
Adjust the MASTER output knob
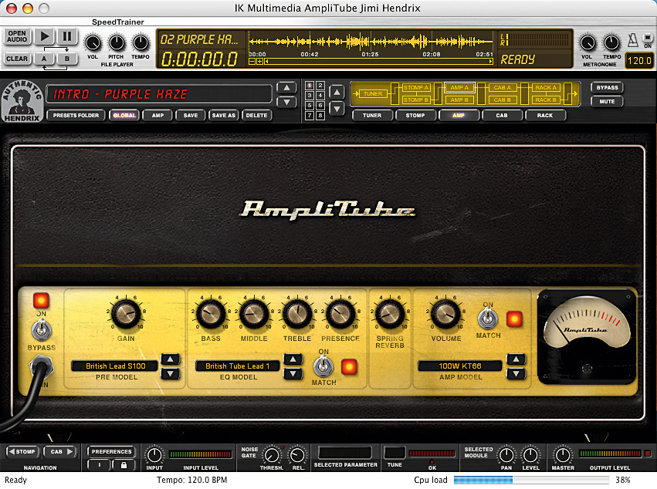(x=562, y=455)
